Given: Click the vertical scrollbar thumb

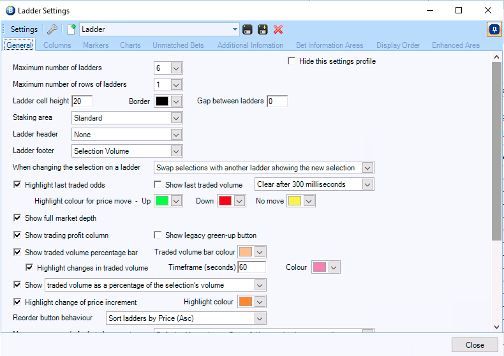Looking at the screenshot, I should (496, 151).
